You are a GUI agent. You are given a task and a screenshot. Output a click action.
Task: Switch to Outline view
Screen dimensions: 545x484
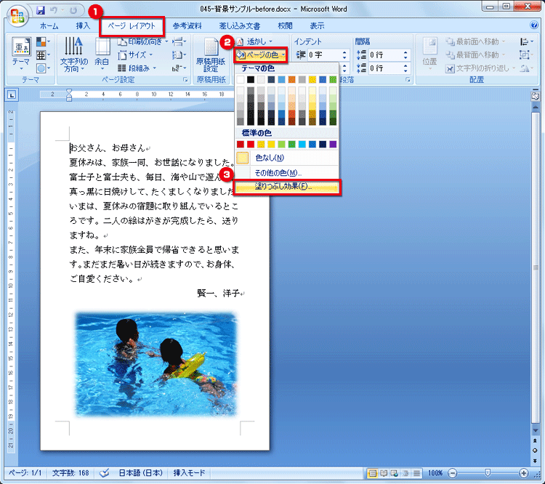[x=405, y=473]
